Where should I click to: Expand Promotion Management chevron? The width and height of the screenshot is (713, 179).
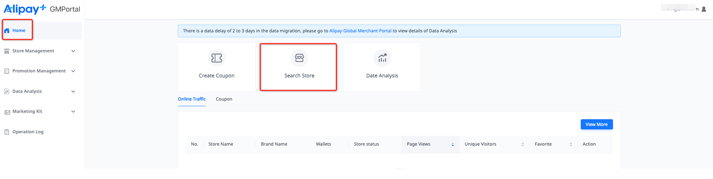(x=73, y=71)
